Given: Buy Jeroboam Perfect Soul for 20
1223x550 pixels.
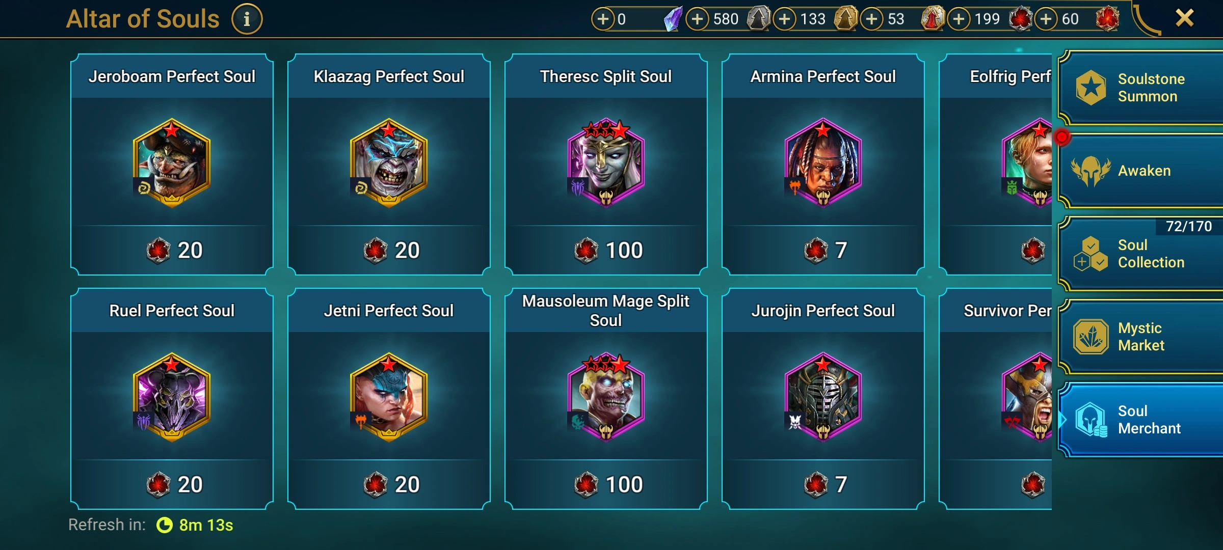Looking at the screenshot, I should coord(172,250).
